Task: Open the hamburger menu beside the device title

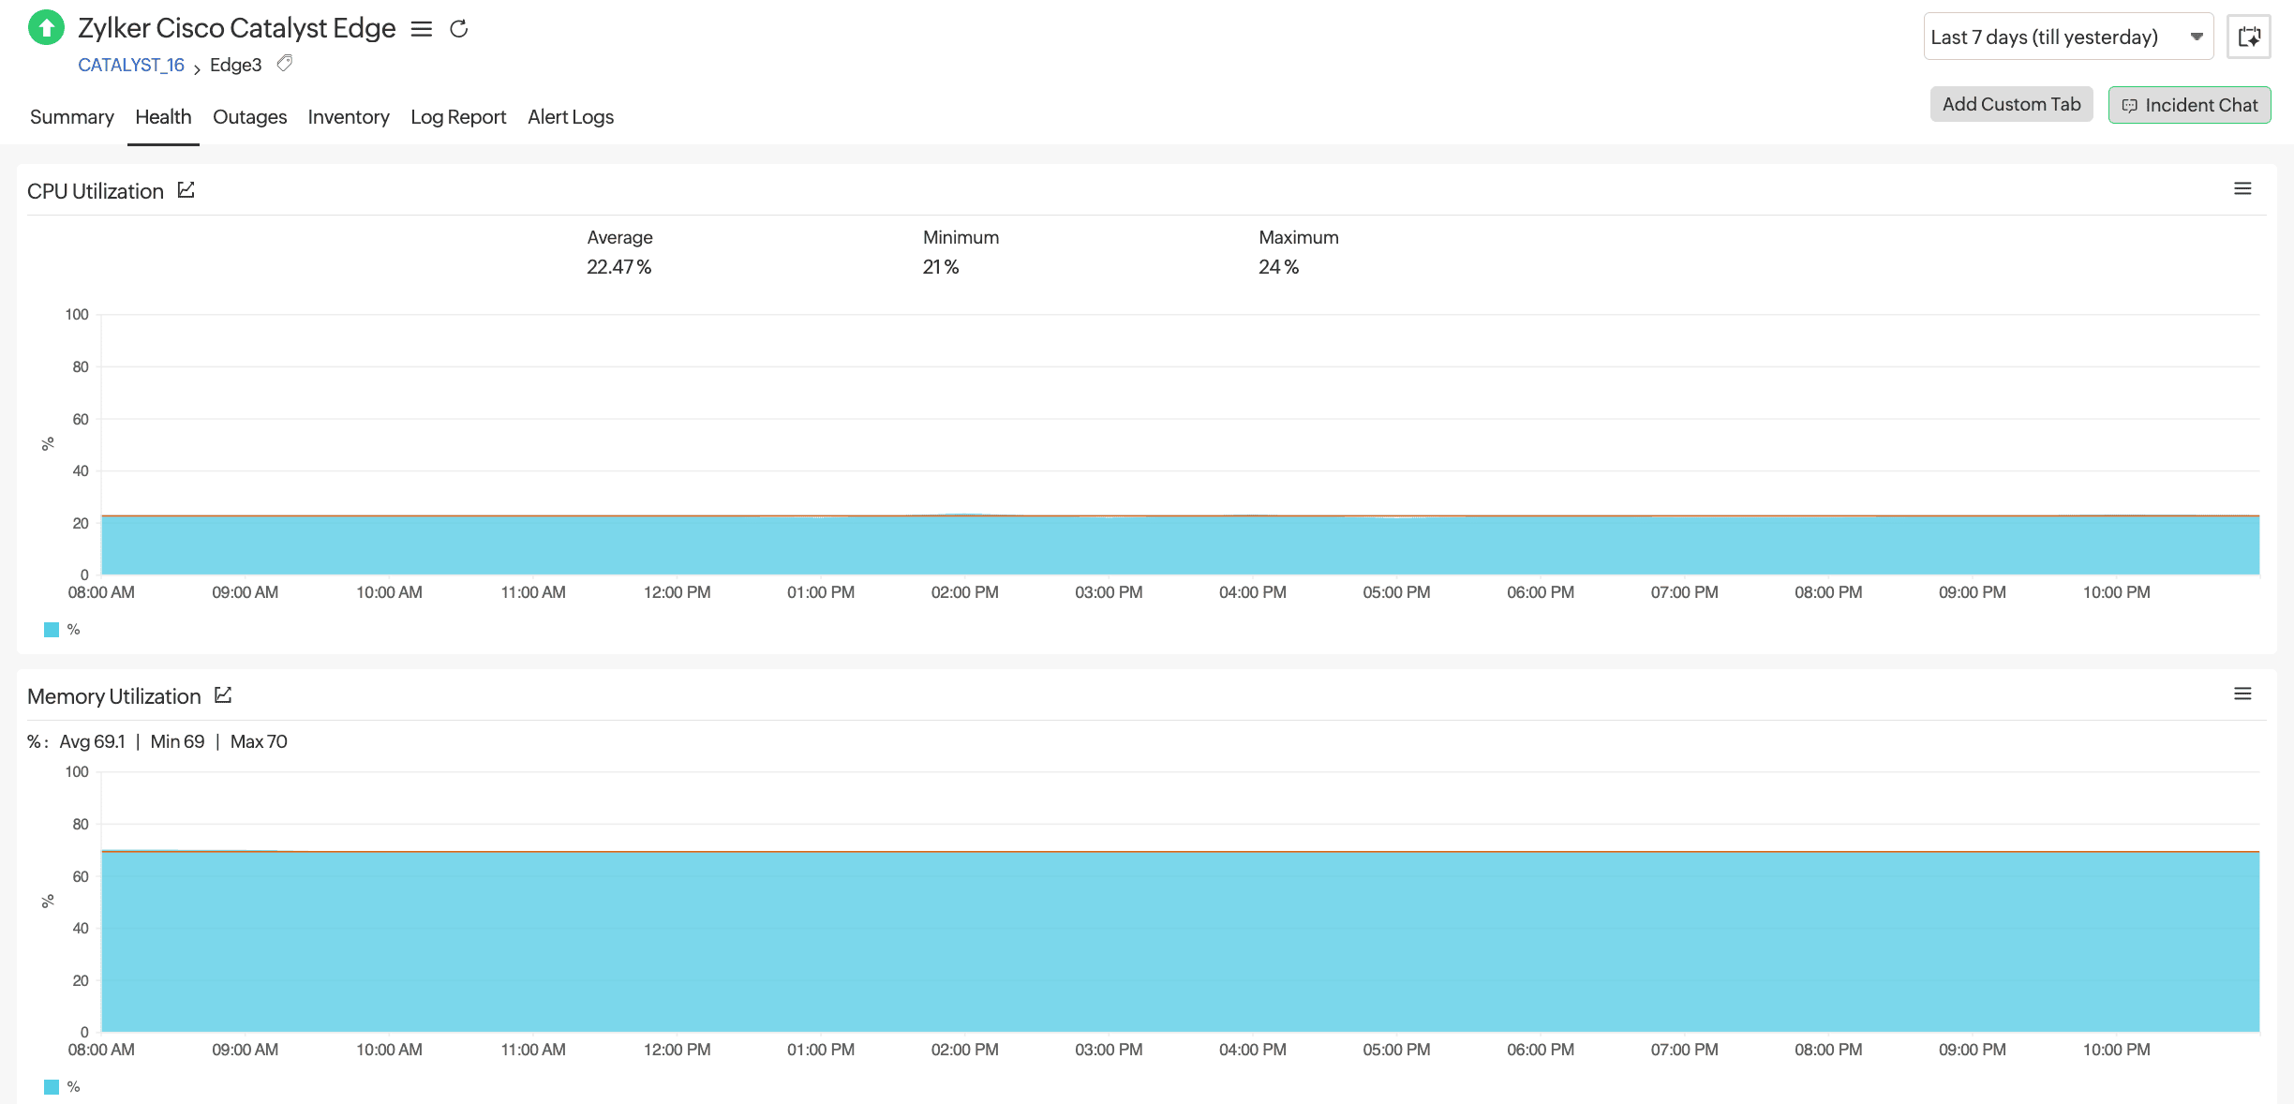Action: [422, 29]
